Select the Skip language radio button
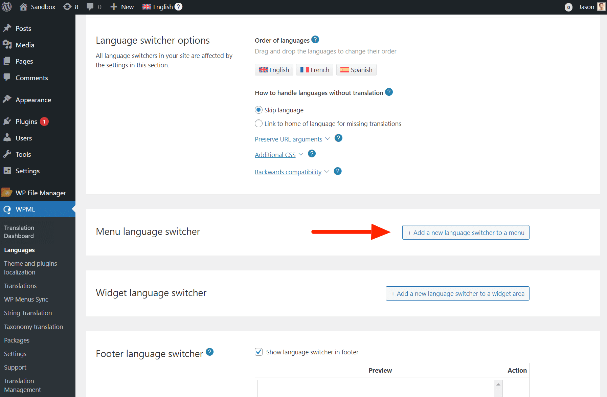Screen dimensions: 607x397 pos(258,110)
